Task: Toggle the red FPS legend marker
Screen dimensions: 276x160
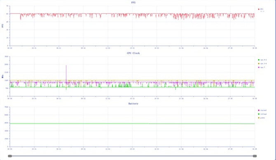Action: [x=259, y=9]
